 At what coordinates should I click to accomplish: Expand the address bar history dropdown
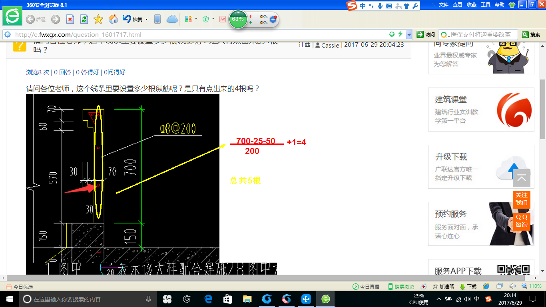(x=409, y=34)
